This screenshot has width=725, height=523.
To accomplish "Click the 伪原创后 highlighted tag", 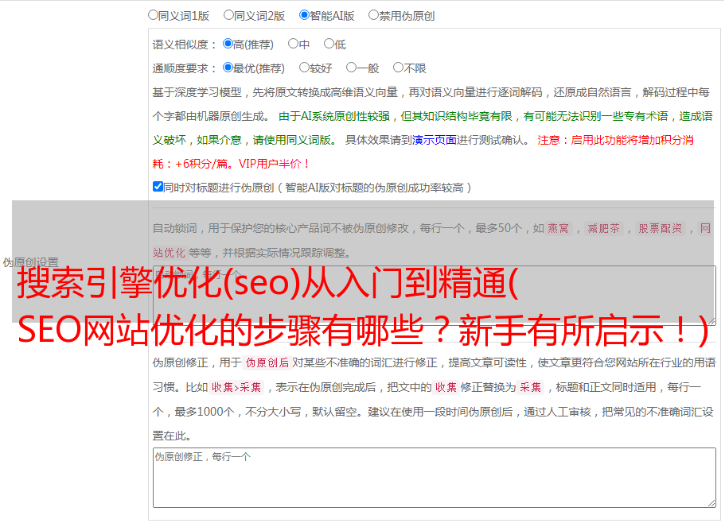I will click(267, 362).
